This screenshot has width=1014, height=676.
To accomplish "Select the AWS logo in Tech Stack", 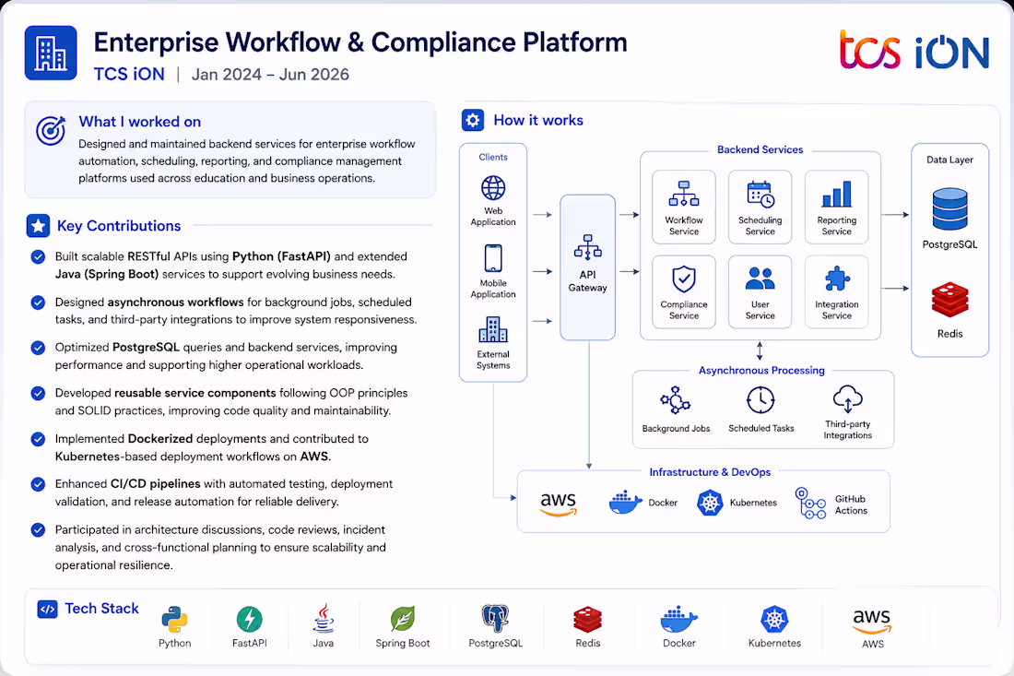I will tap(872, 621).
